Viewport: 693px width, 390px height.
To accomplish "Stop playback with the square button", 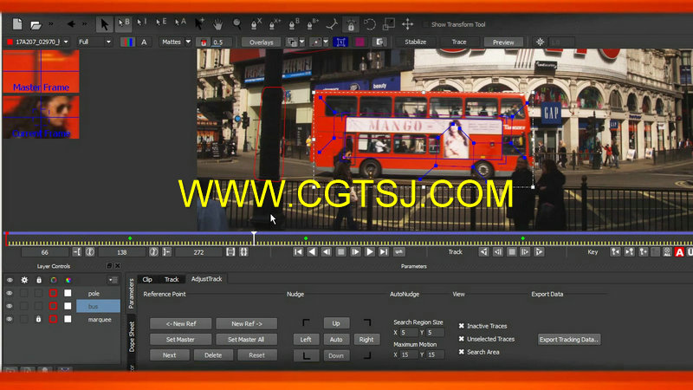I will click(x=340, y=252).
